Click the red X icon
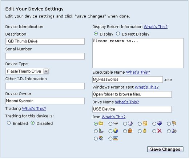This screenshot has height=159, width=189. (x=160, y=131)
